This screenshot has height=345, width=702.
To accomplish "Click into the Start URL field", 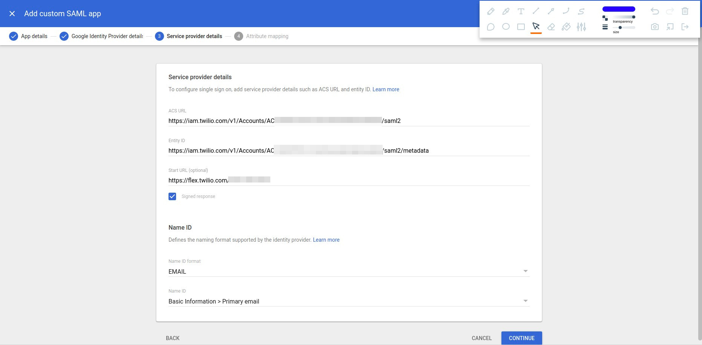I will pos(349,180).
